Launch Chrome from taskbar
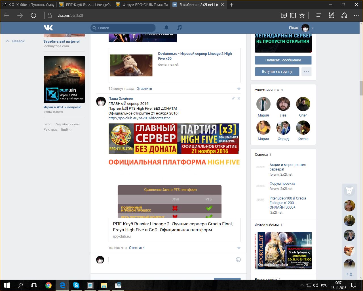Screen dimensions: 363x291 (48, 285)
